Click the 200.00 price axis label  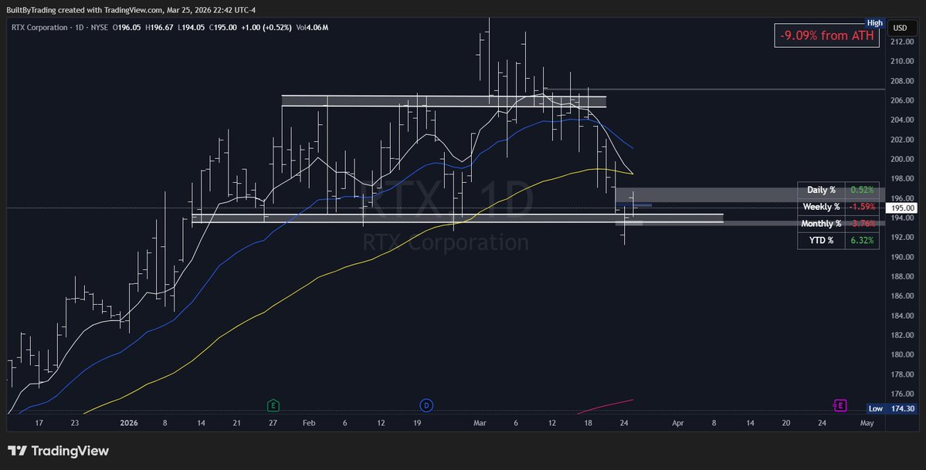click(x=902, y=159)
